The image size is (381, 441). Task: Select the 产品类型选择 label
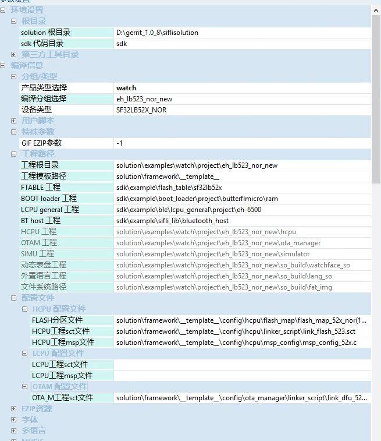point(44,88)
